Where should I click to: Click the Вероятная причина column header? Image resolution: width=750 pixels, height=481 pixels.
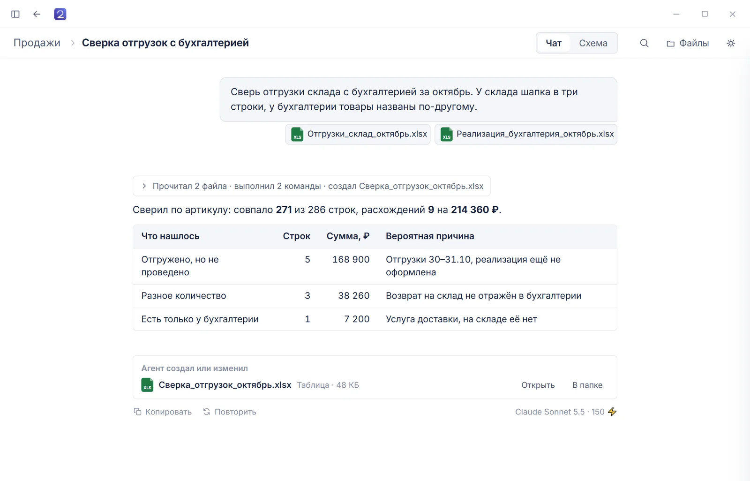[430, 236]
